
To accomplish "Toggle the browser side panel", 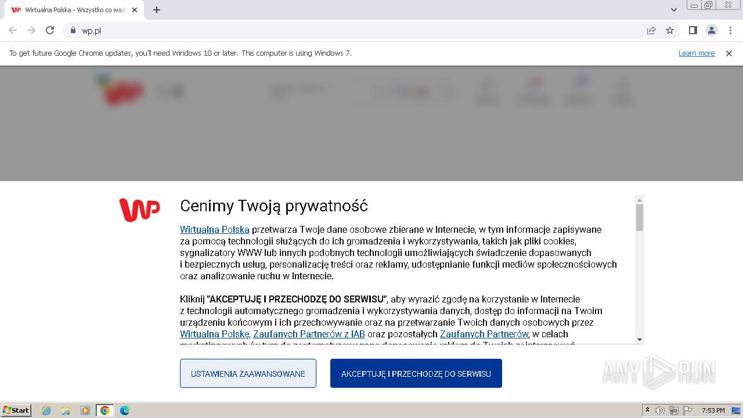I will 692,30.
